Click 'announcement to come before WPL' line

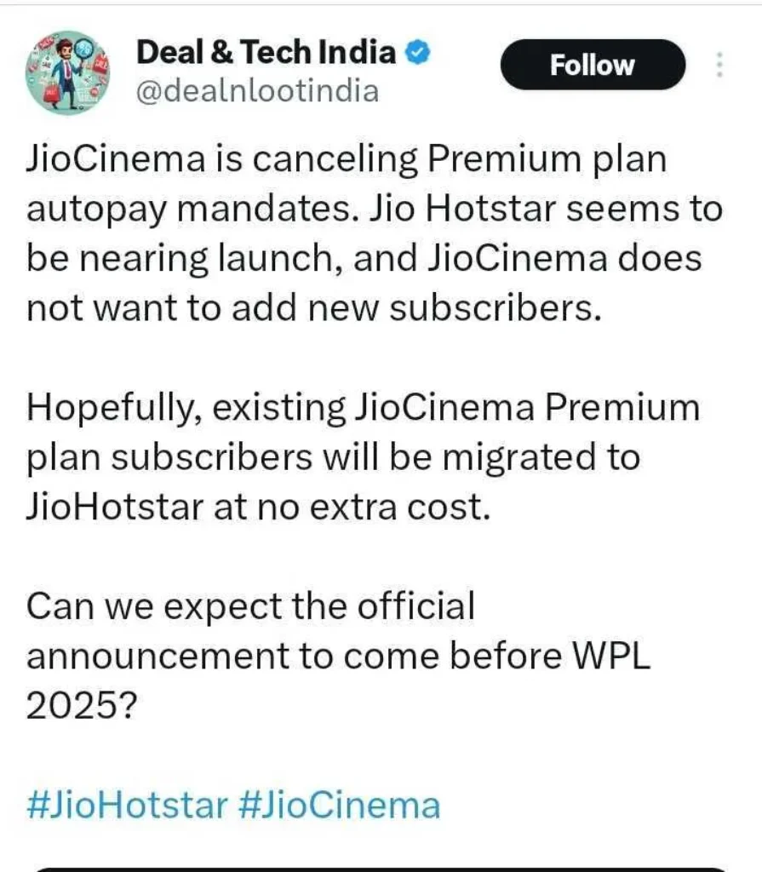pyautogui.click(x=338, y=657)
